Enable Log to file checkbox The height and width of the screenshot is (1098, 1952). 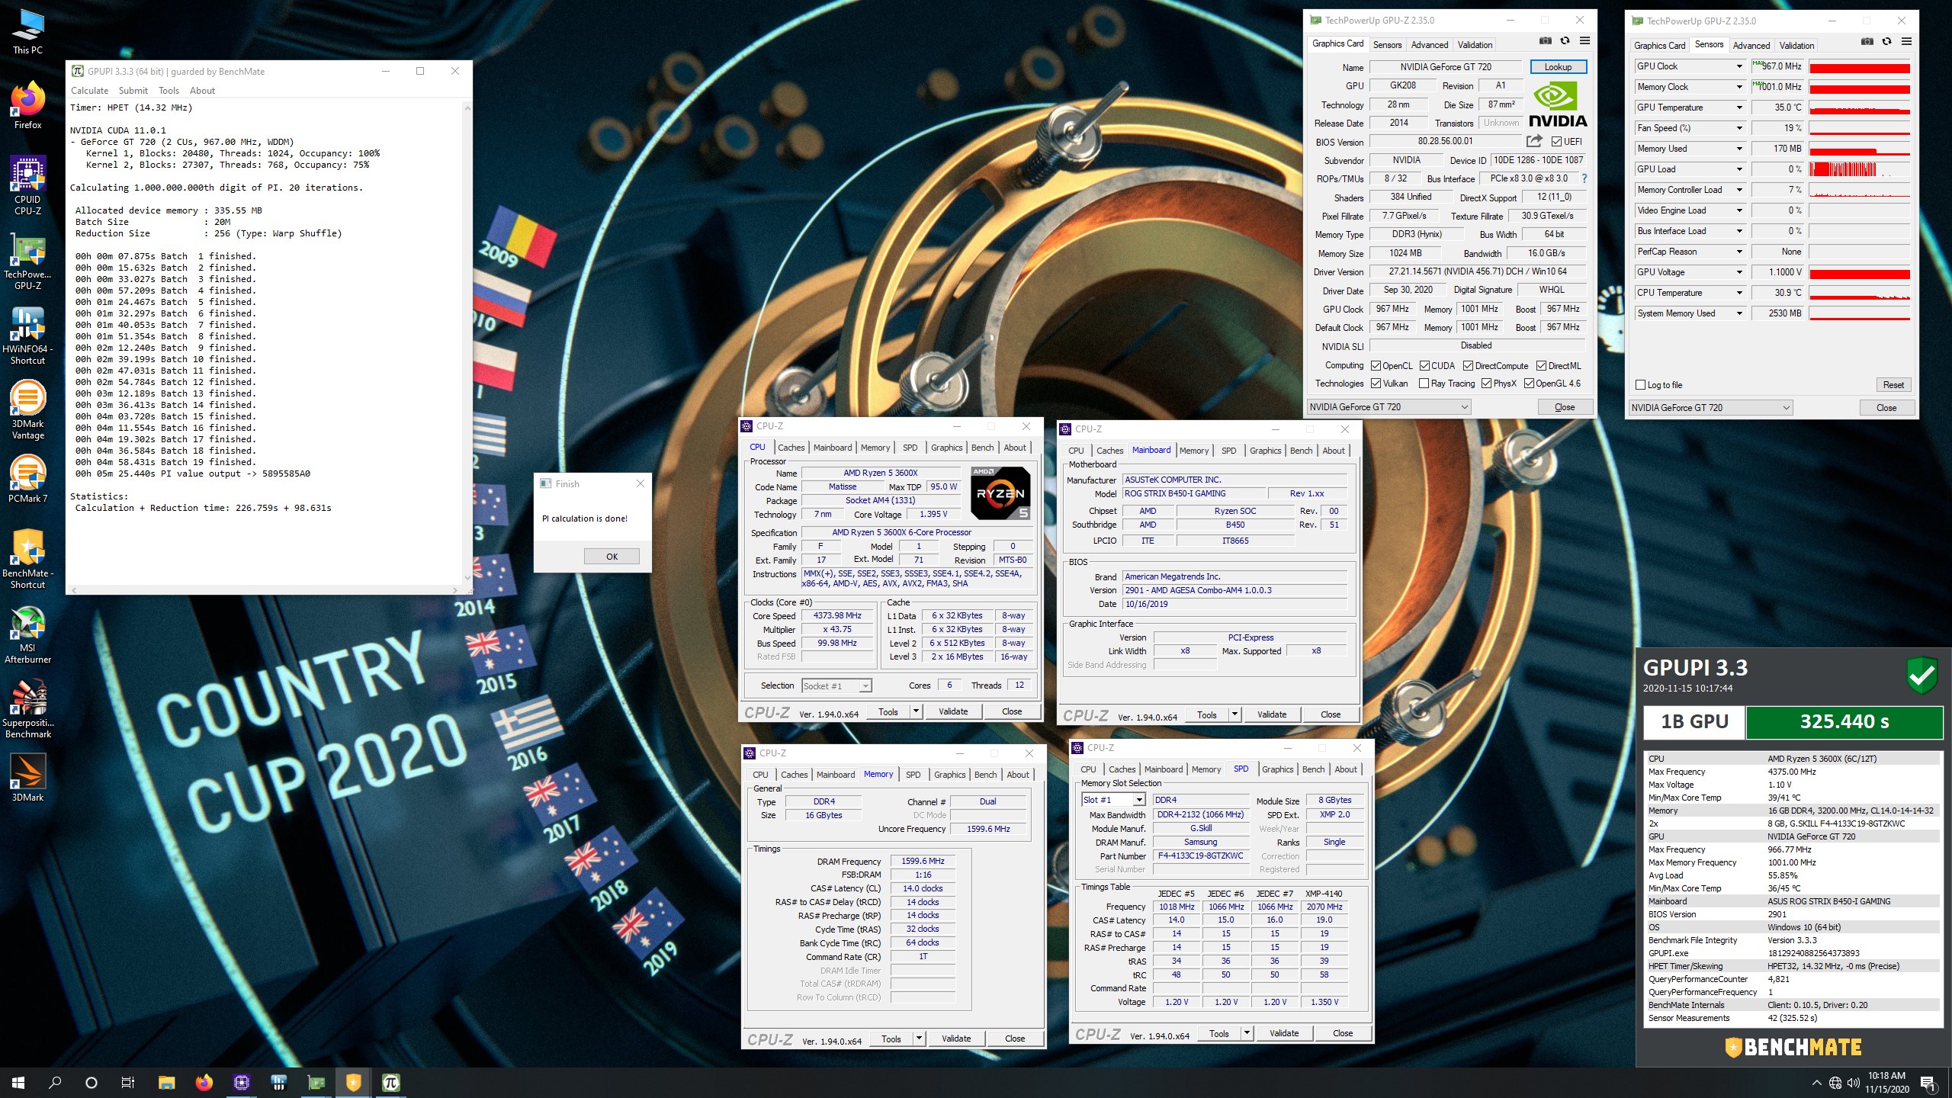click(x=1641, y=385)
